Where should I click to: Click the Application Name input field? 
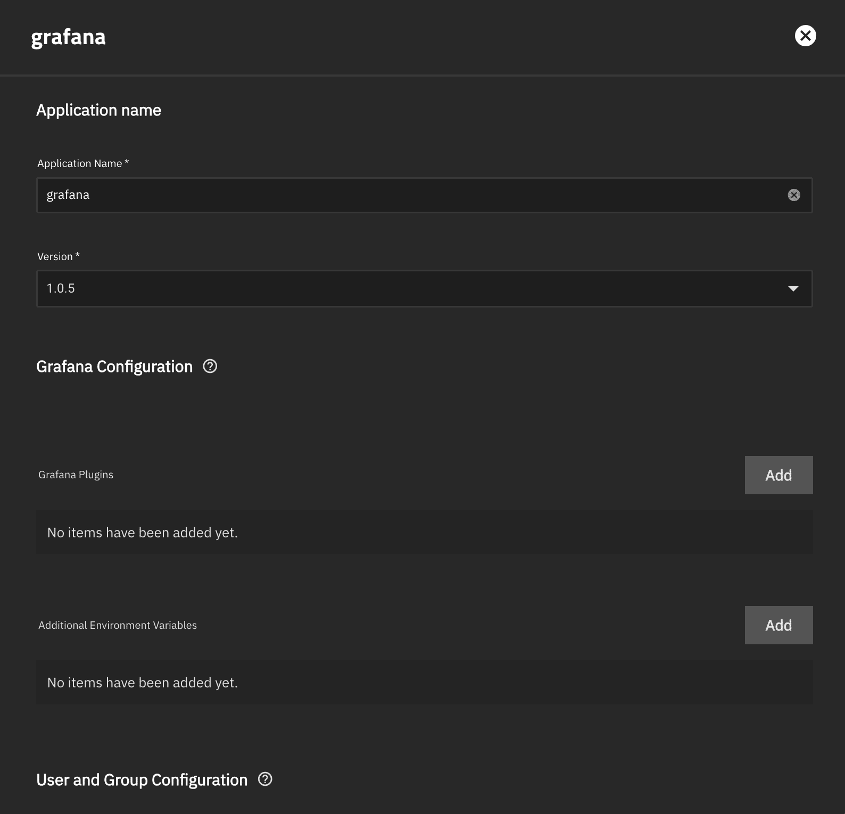pyautogui.click(x=424, y=195)
